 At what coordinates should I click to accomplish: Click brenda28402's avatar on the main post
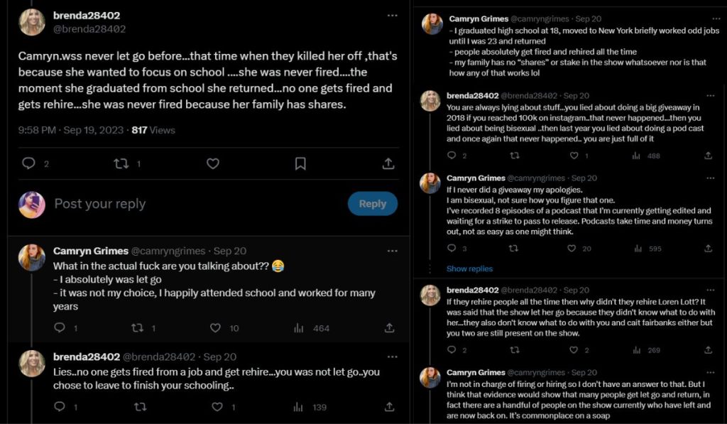(32, 22)
